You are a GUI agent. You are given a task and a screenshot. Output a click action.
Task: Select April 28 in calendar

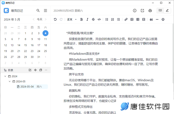[x=6, y=33]
